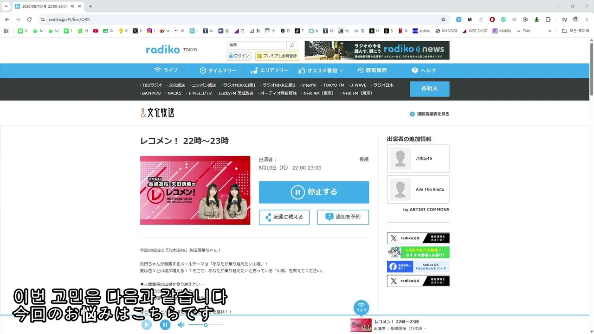
Task: Expand the オススメ番組 dropdown menu
Action: pos(321,71)
